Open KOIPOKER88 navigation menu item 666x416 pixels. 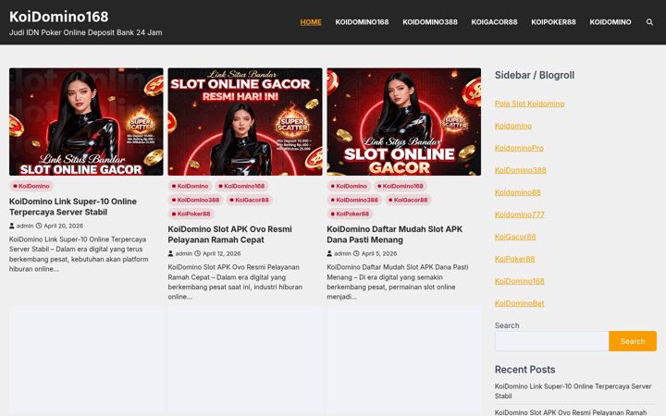[x=553, y=22]
